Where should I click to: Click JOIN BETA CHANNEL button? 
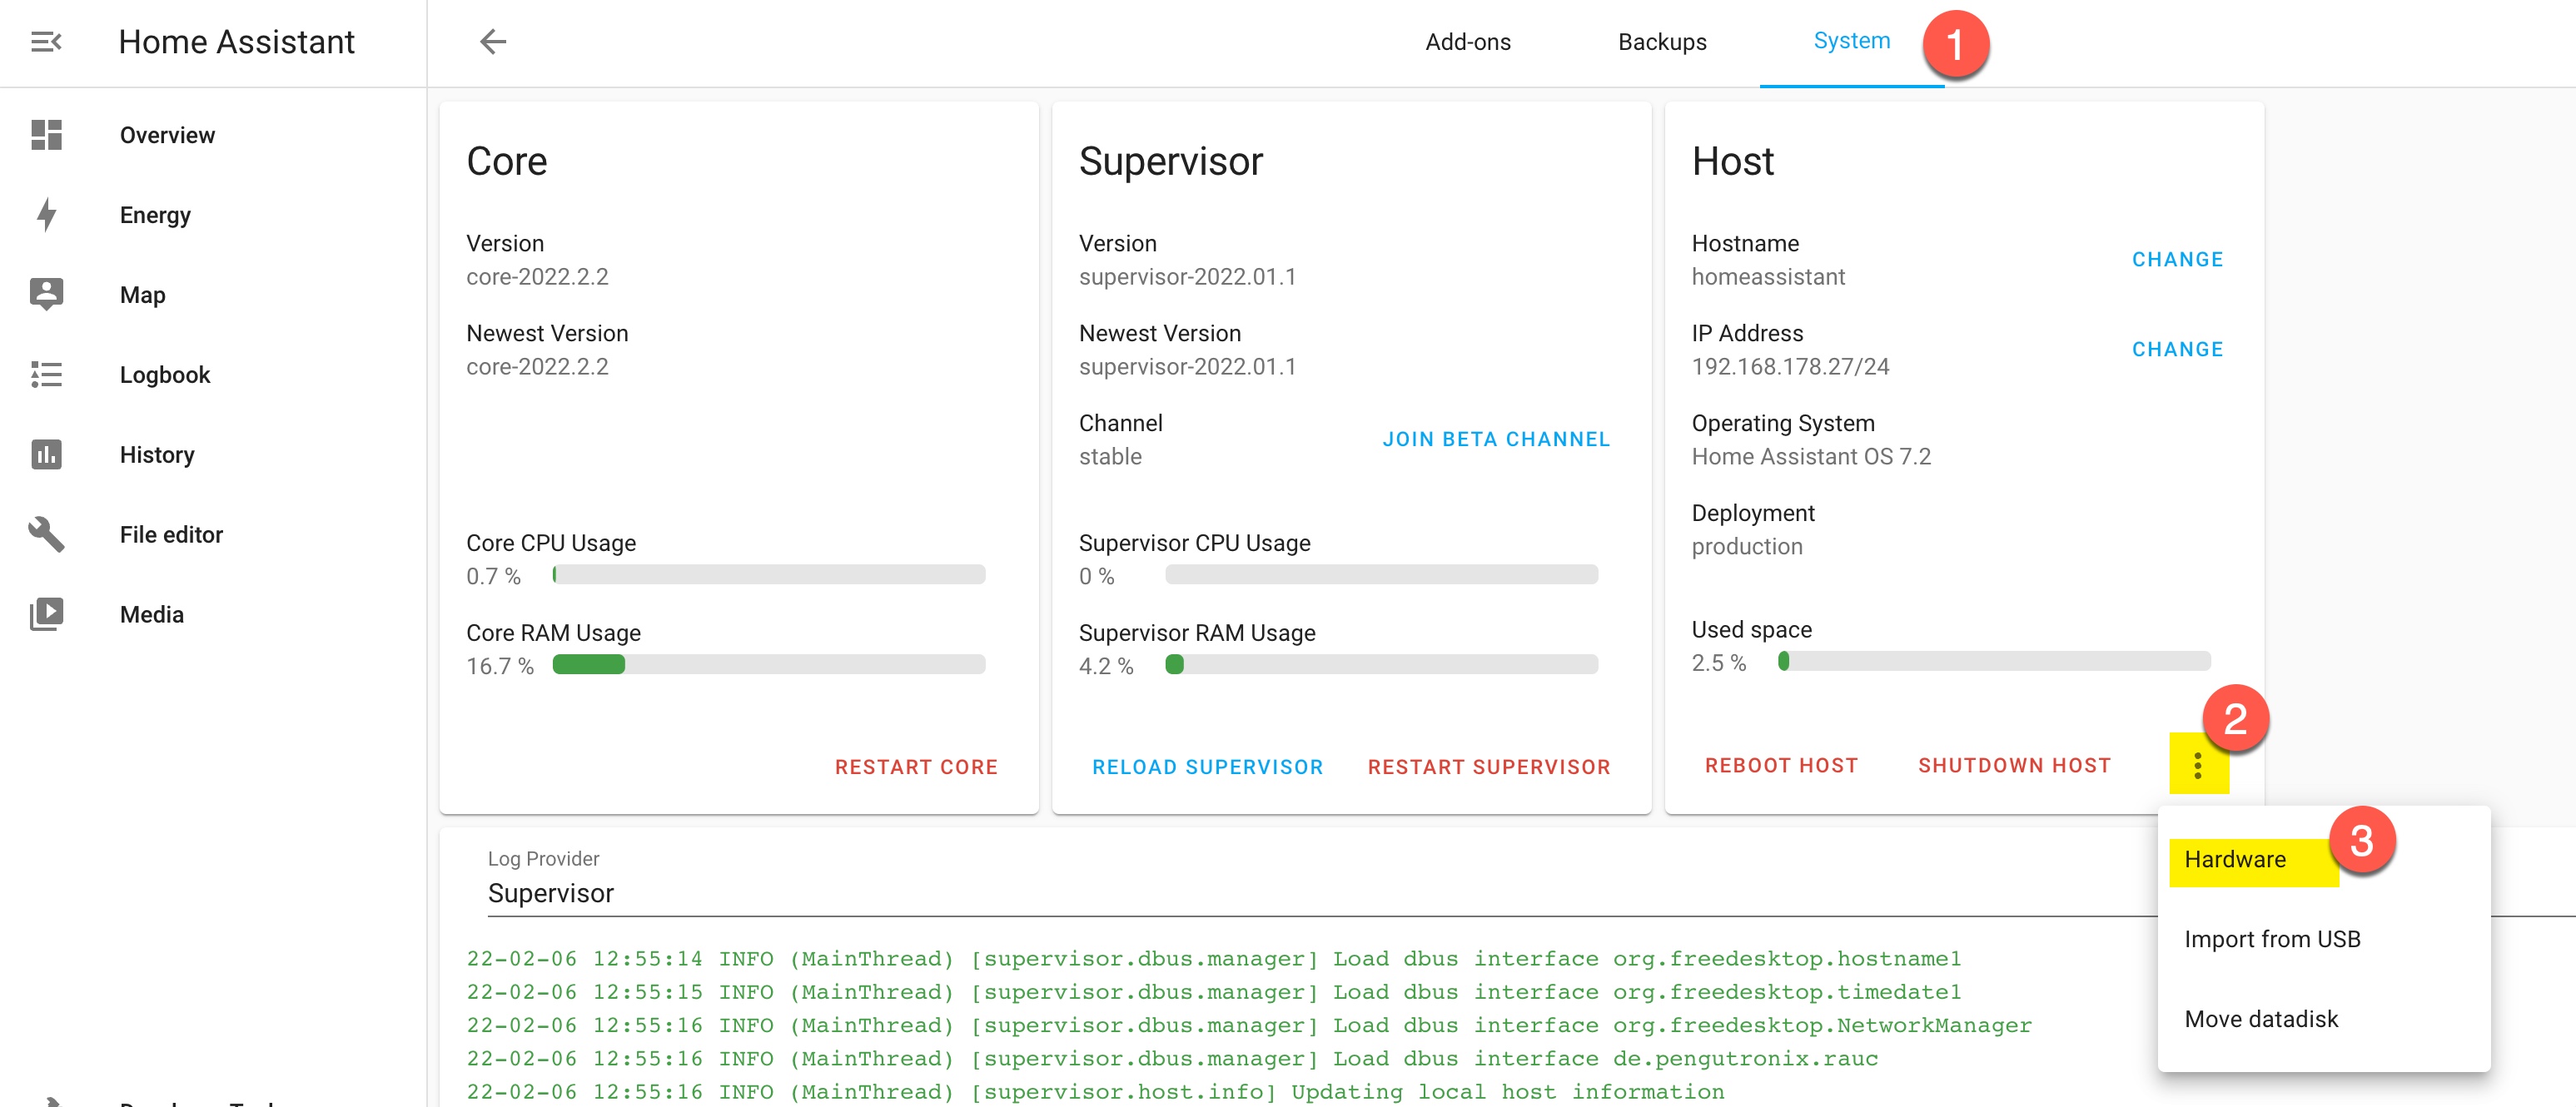[1496, 440]
